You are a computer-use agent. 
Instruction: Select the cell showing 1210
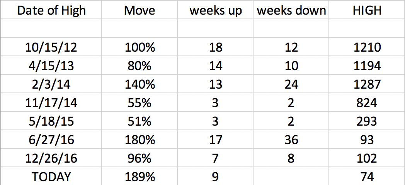point(367,47)
